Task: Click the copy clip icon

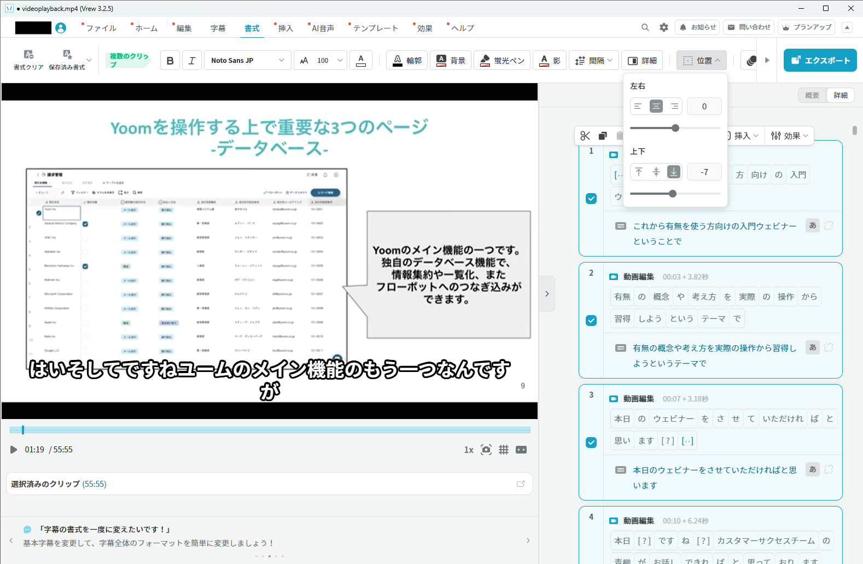Action: pos(603,136)
